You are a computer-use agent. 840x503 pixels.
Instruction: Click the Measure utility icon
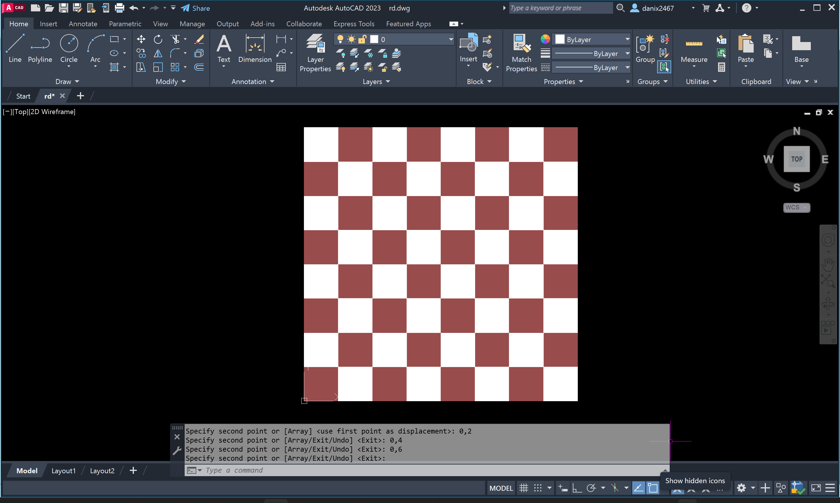coord(694,48)
